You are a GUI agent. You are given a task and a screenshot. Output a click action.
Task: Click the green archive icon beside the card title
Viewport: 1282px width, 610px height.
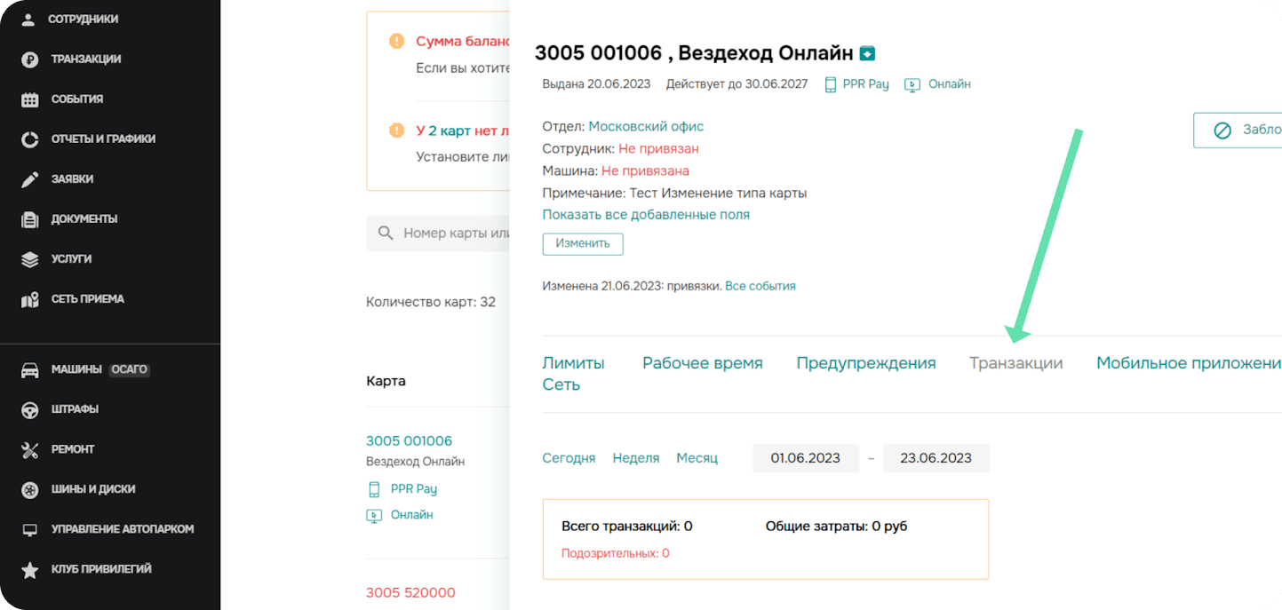pos(868,53)
